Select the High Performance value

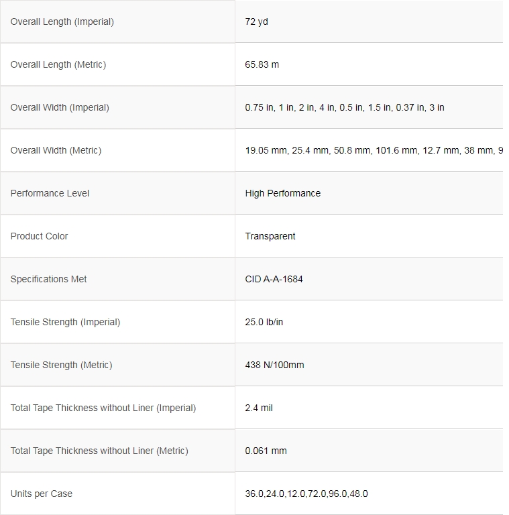tap(283, 193)
